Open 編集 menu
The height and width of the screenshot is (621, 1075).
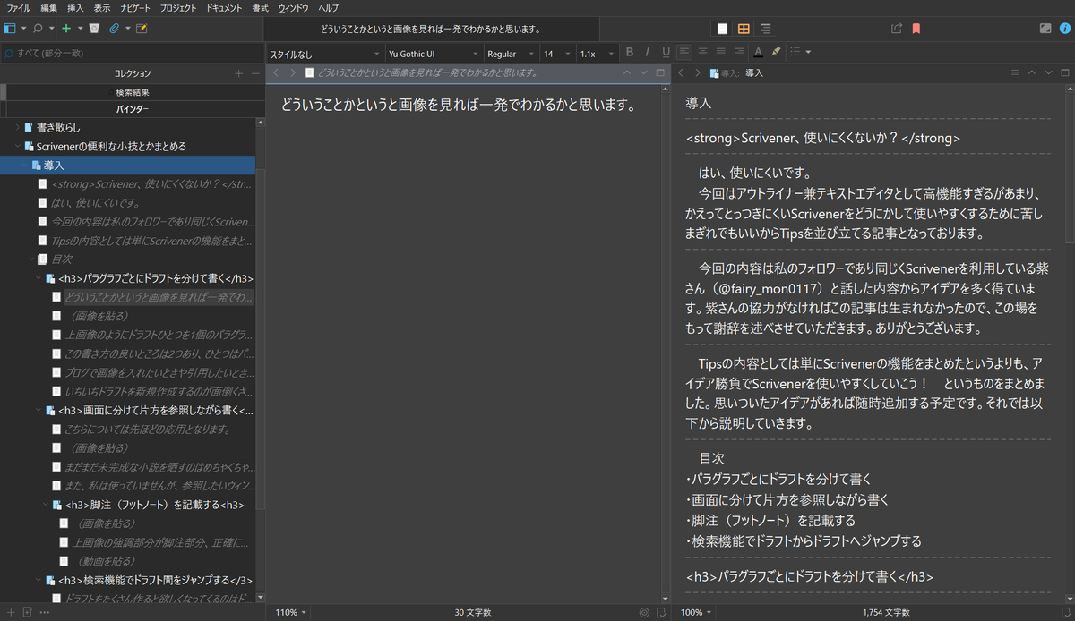click(48, 7)
